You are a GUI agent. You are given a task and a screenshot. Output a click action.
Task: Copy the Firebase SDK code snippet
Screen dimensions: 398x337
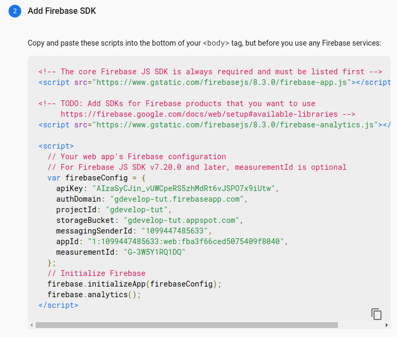pos(377,314)
